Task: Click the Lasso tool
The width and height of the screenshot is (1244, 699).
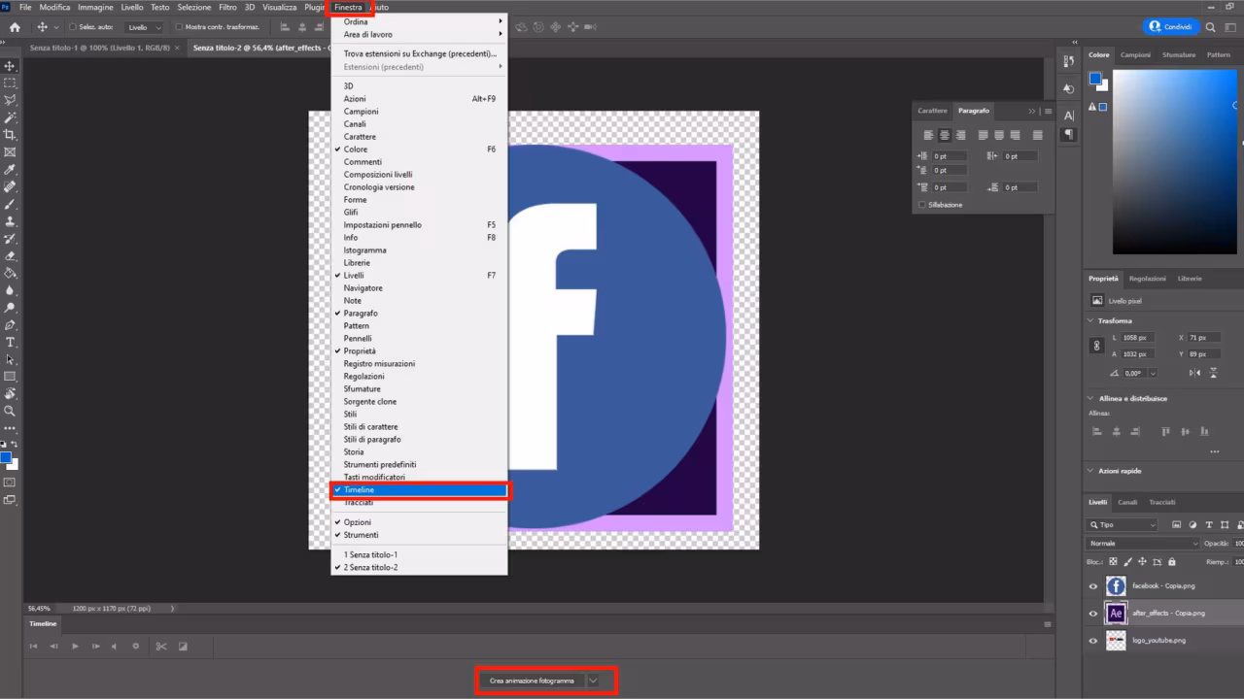Action: pos(11,102)
